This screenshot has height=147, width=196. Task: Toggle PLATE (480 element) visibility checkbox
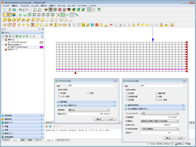tap(9, 42)
